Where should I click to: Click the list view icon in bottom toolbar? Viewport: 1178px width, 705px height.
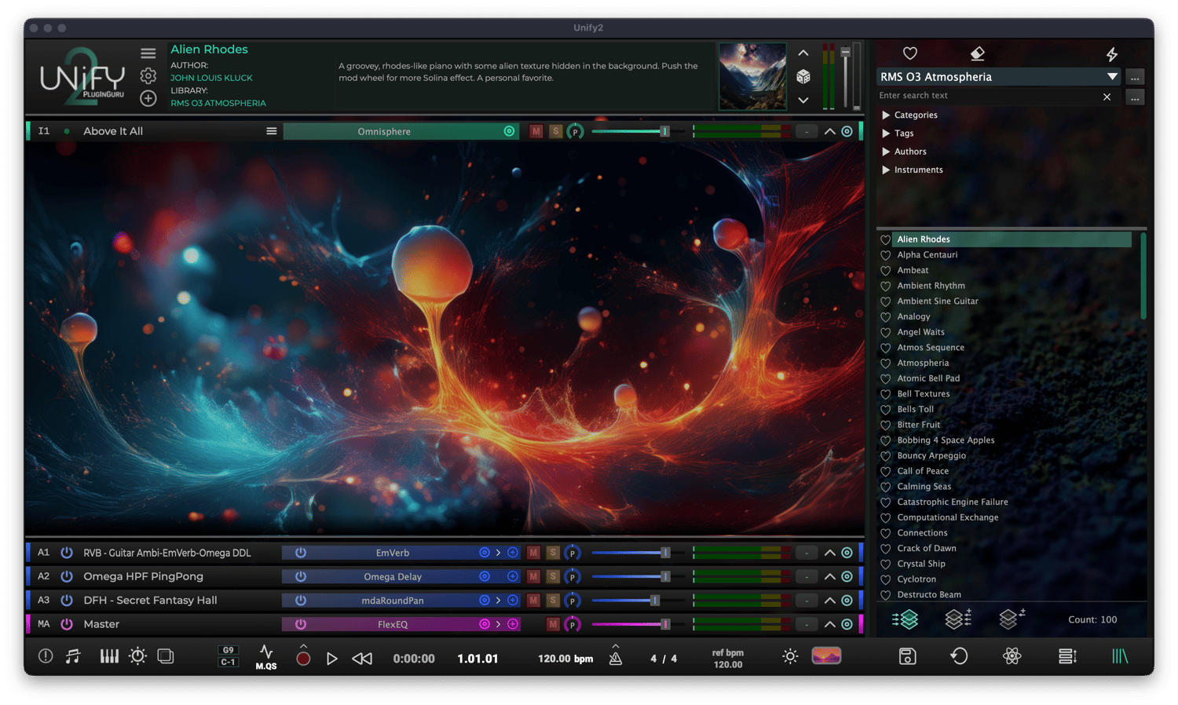point(1067,656)
